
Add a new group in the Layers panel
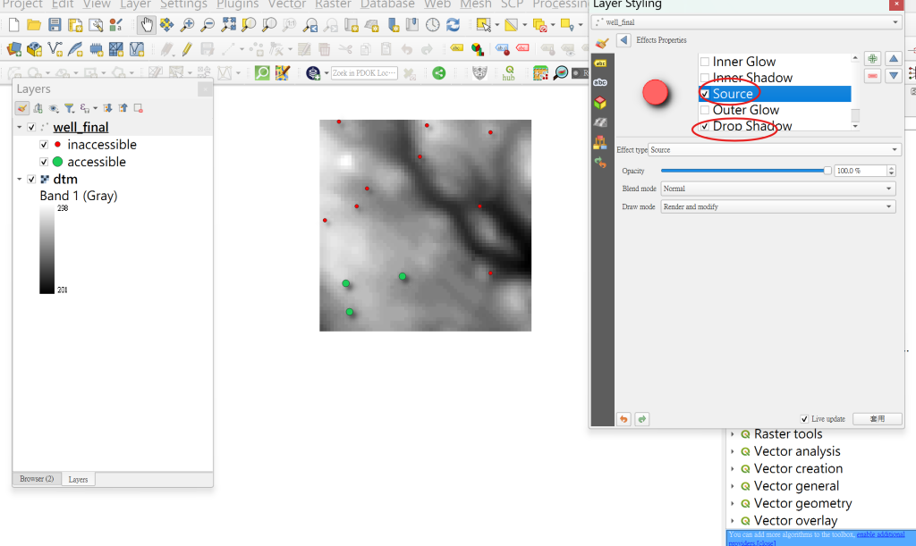click(x=38, y=108)
